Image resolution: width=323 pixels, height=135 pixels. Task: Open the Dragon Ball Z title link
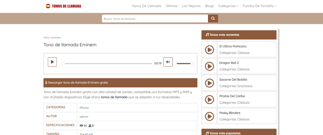(229, 63)
